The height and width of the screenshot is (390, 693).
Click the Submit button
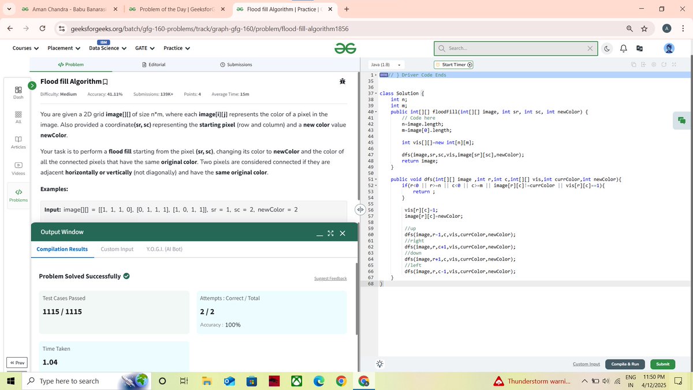(x=662, y=364)
